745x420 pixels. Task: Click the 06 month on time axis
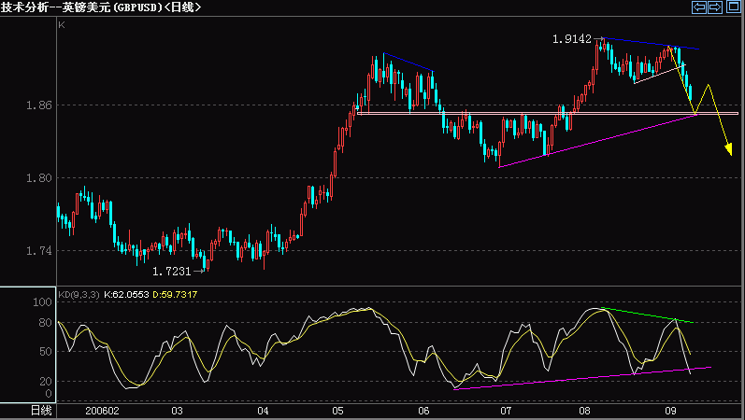(x=423, y=411)
